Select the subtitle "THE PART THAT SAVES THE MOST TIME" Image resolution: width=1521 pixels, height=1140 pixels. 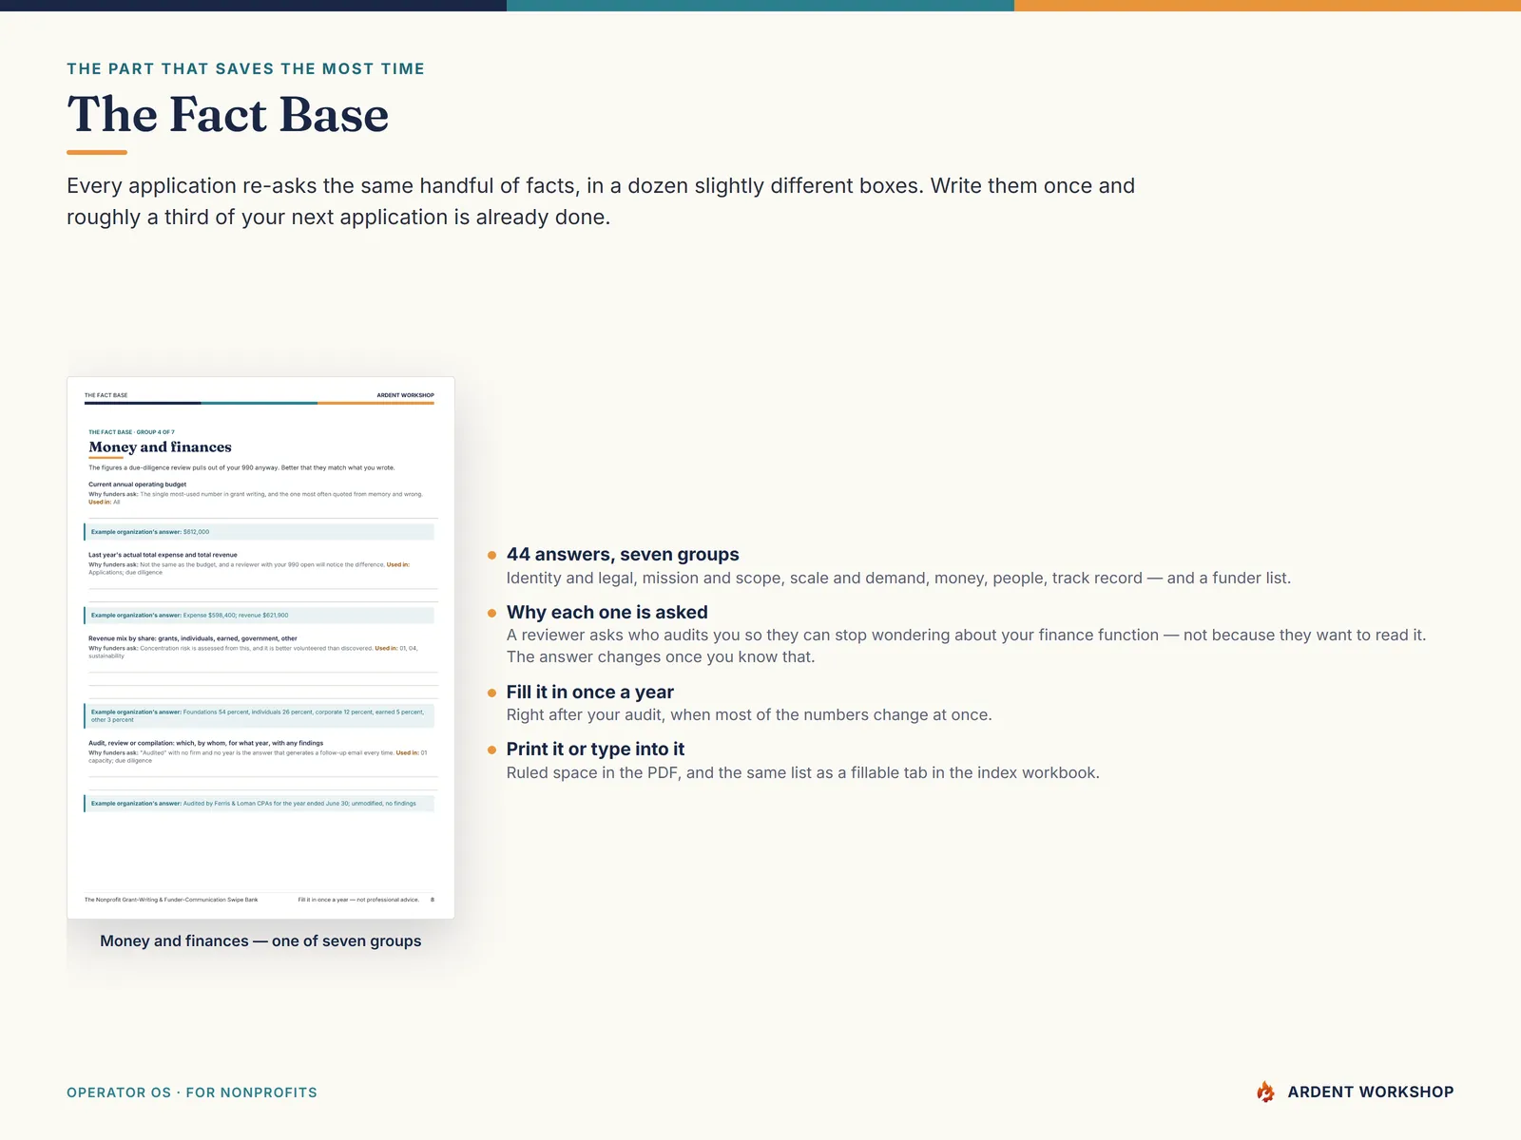[245, 68]
